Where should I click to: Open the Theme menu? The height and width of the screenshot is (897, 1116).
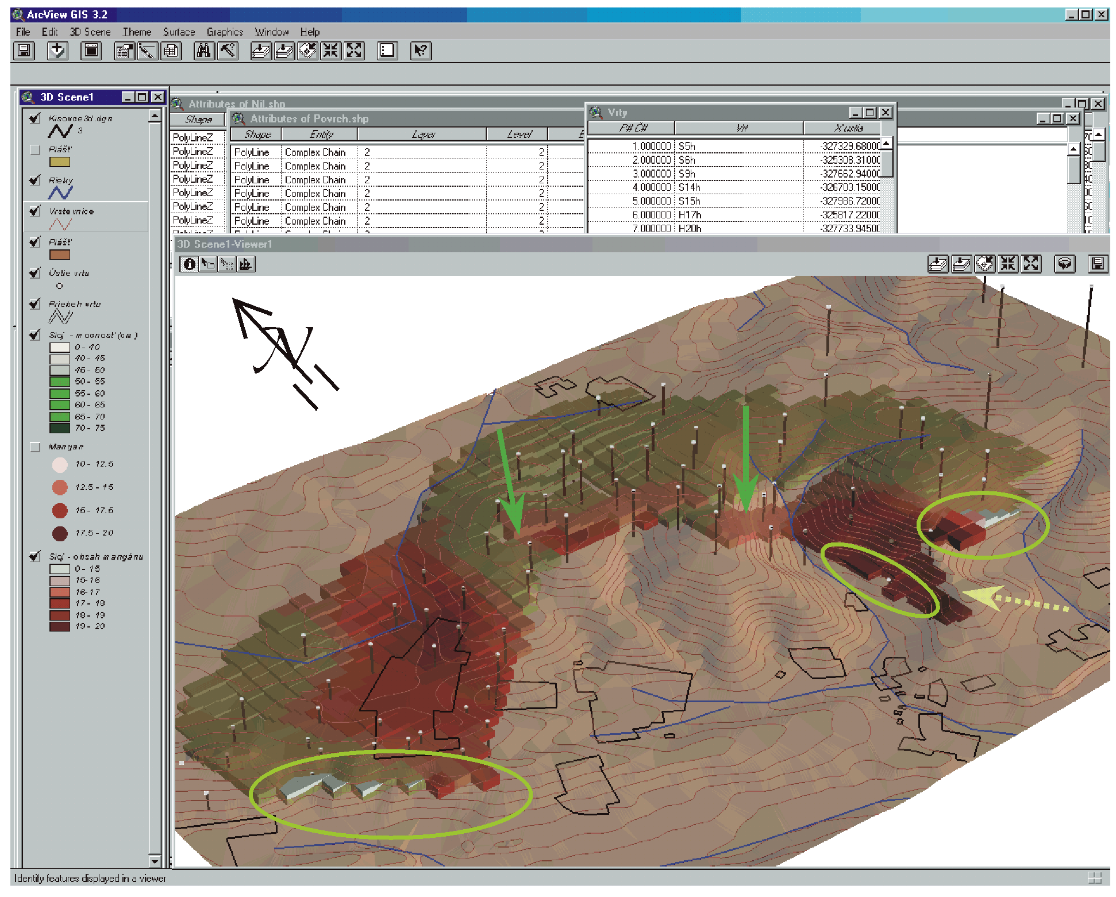coord(137,32)
